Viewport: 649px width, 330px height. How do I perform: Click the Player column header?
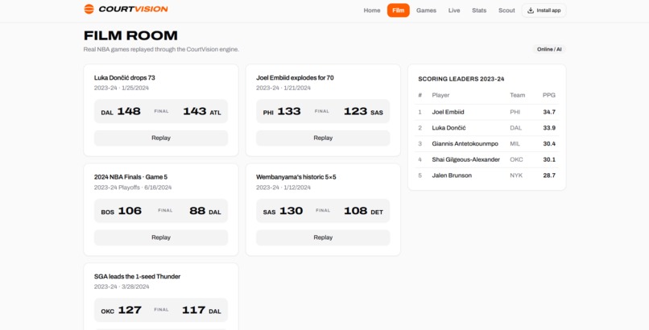click(440, 95)
